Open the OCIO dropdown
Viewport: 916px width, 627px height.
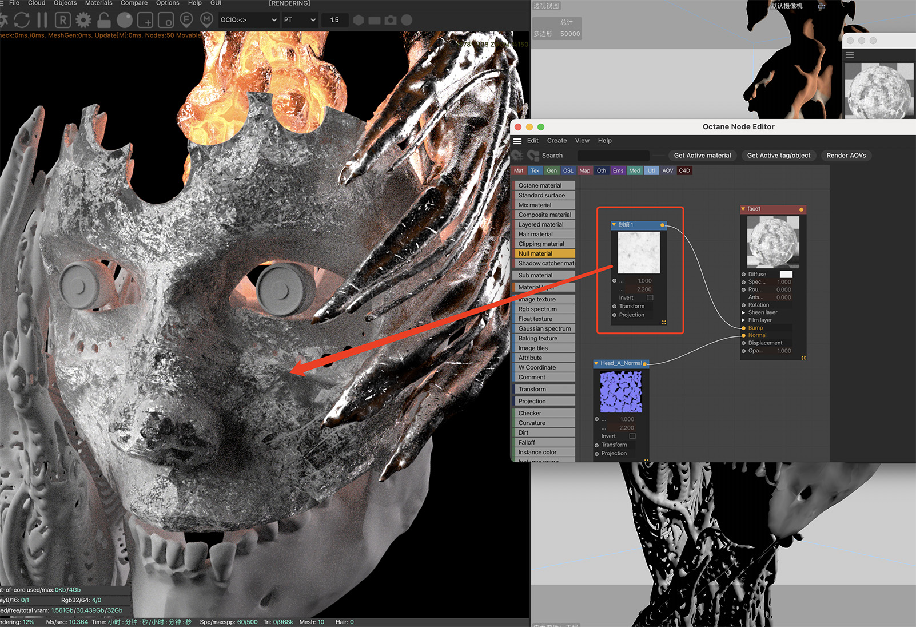[x=249, y=20]
